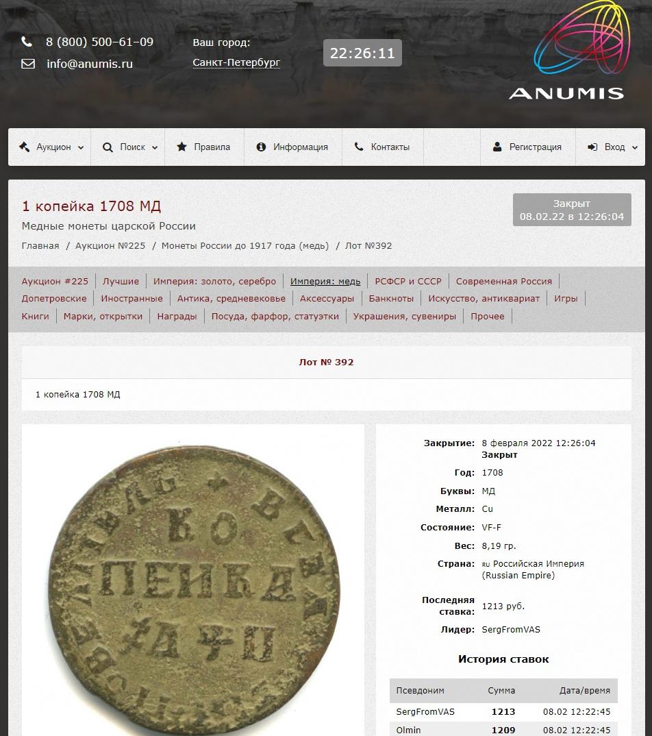Image resolution: width=652 pixels, height=736 pixels.
Task: Click the ANUMIS logo
Action: tap(575, 50)
